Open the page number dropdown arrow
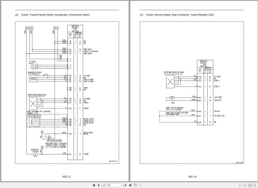Viewport: 258px width, 188px height. tap(122, 185)
